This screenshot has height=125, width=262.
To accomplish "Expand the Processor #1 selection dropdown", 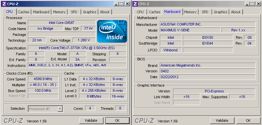I will tap(60, 109).
